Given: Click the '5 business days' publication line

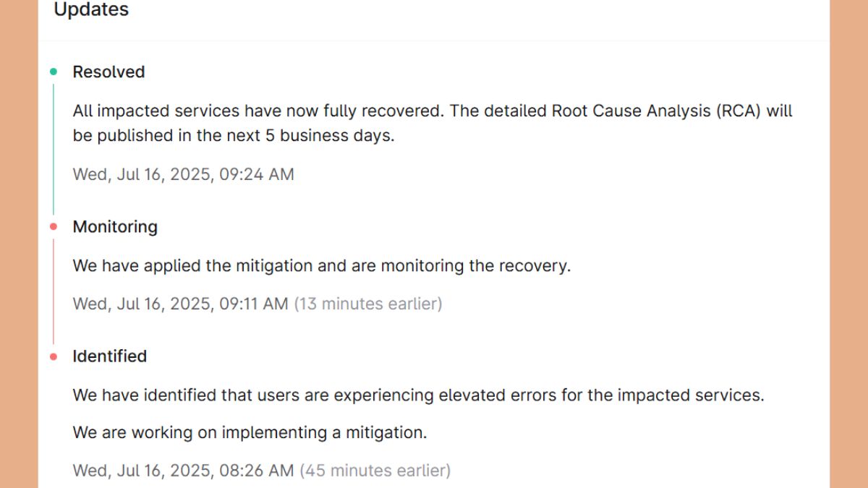Looking at the screenshot, I should pyautogui.click(x=234, y=136).
